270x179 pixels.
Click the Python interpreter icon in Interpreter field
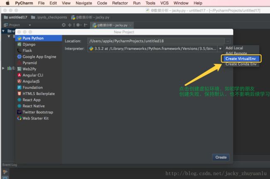[x=91, y=48]
